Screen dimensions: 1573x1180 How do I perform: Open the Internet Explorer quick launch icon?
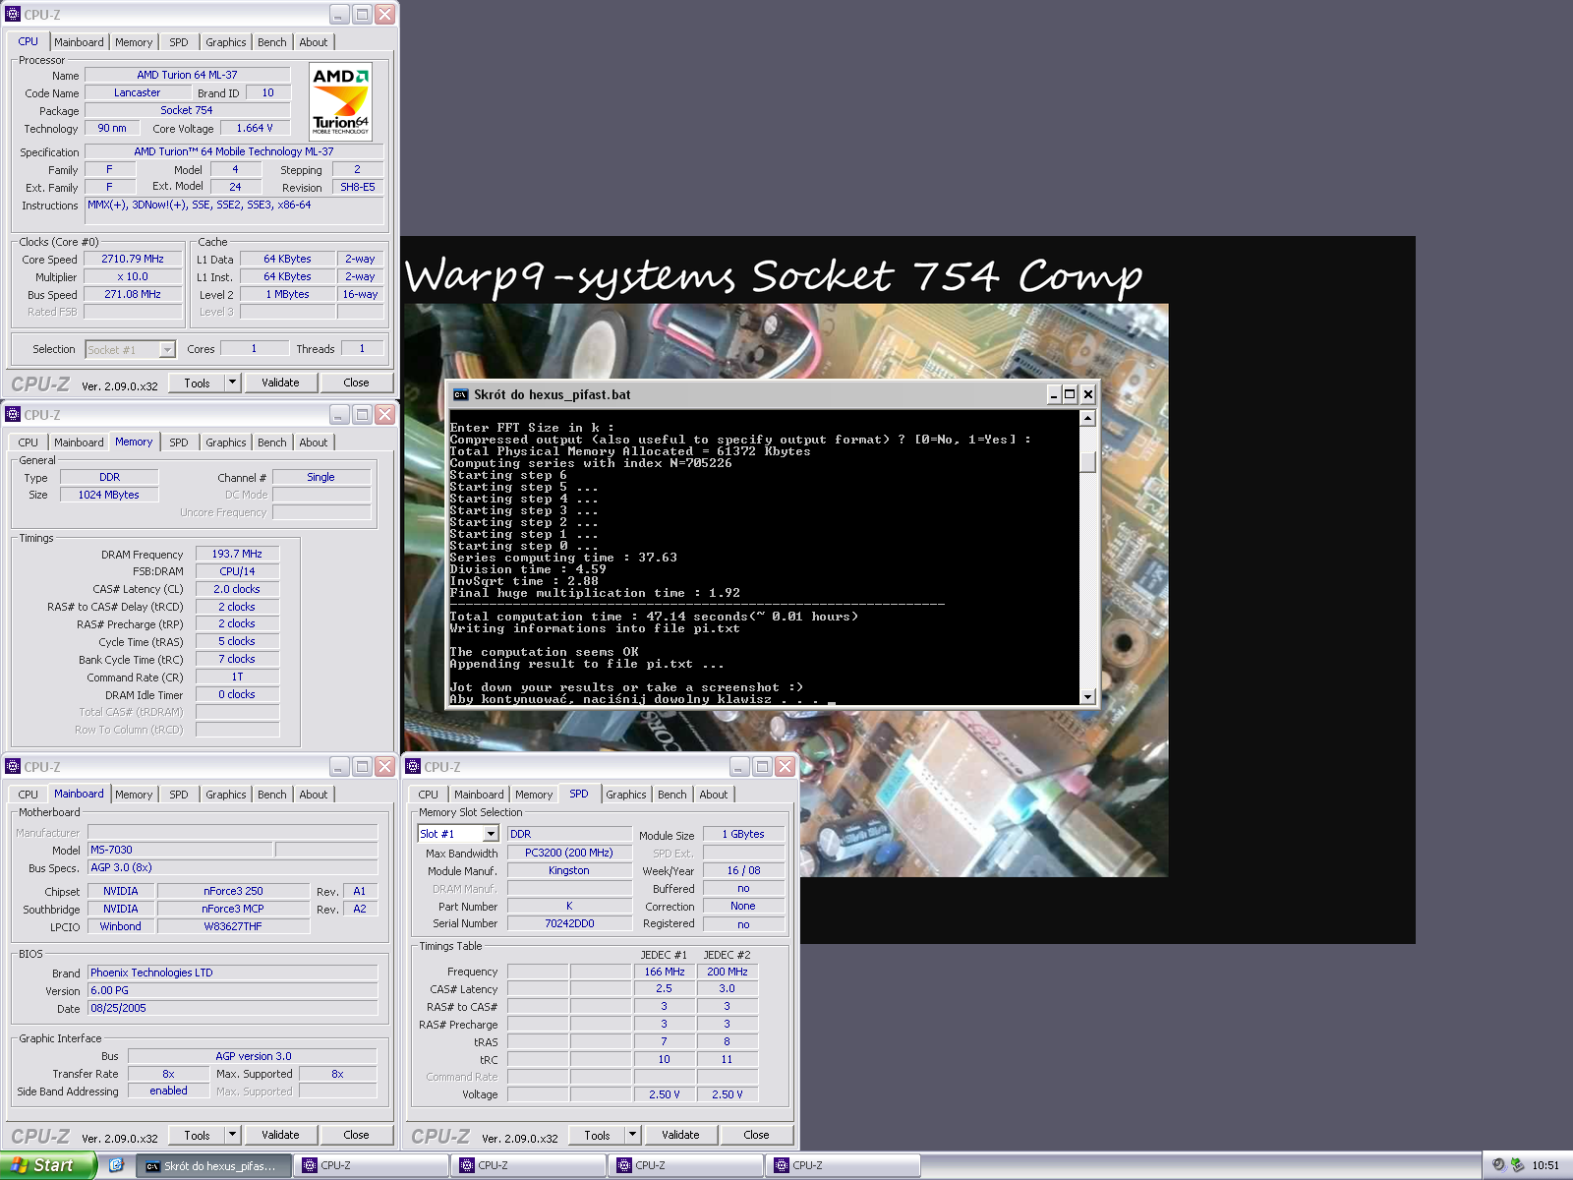click(x=115, y=1165)
